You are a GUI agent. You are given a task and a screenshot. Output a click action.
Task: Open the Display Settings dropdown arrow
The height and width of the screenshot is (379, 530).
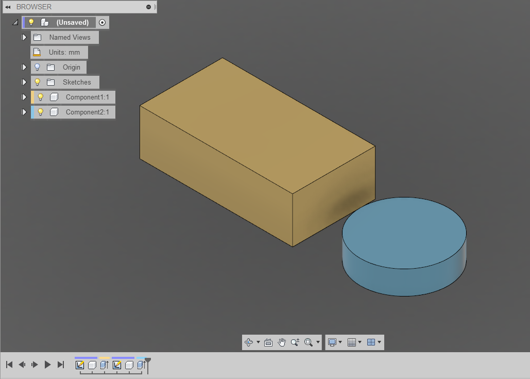[340, 342]
